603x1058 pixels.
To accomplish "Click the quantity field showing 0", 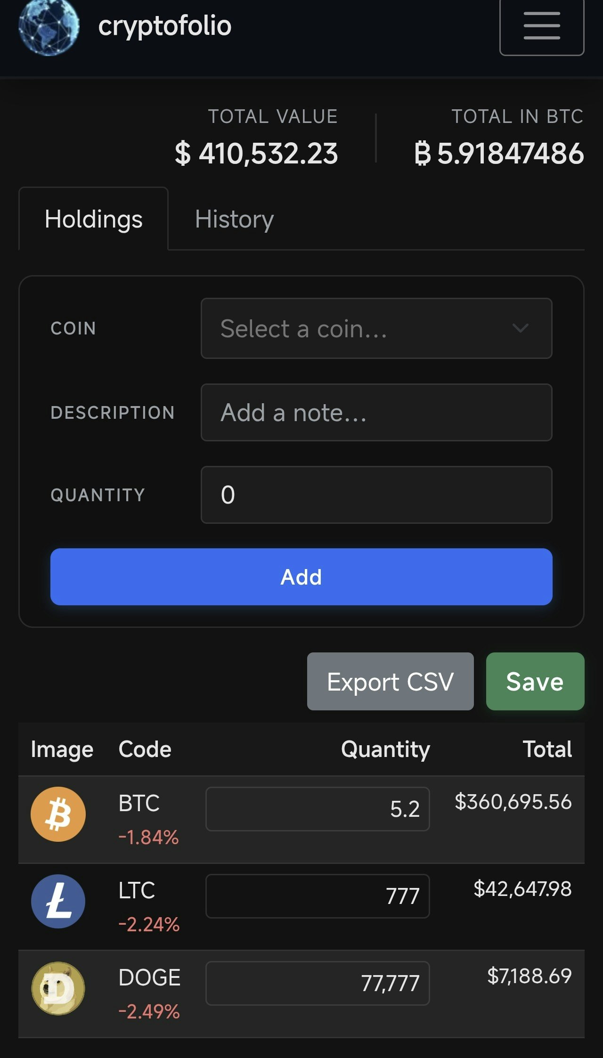I will pyautogui.click(x=376, y=494).
